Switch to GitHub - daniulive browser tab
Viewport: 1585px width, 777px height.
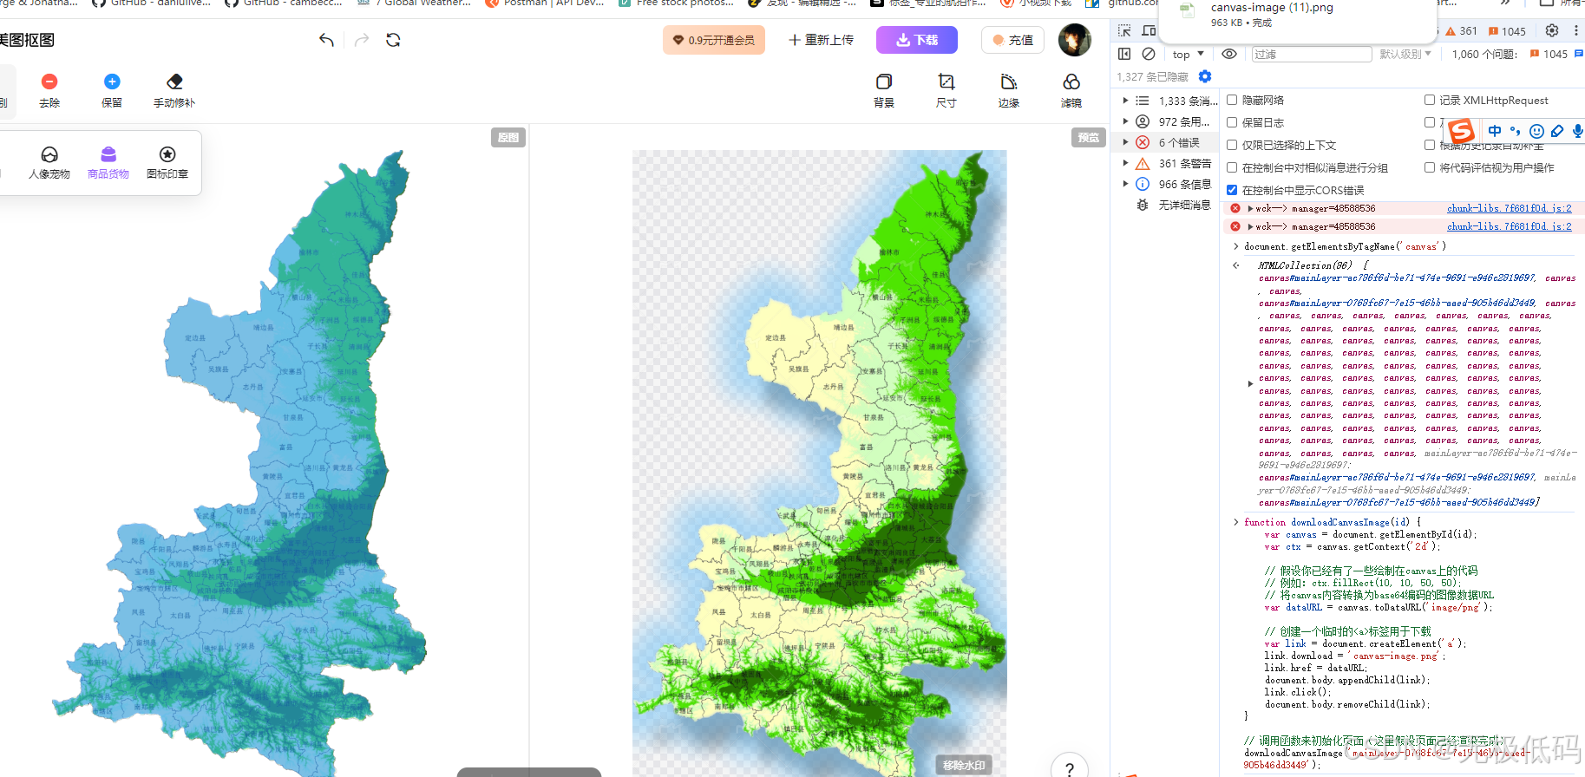(152, 4)
